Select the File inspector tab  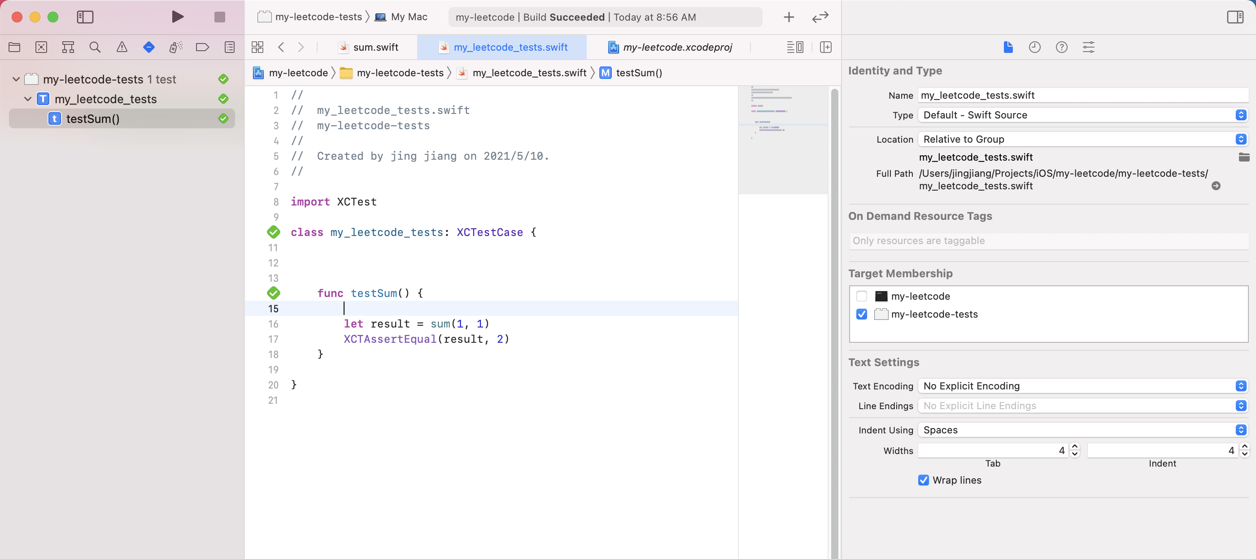[x=1008, y=47]
